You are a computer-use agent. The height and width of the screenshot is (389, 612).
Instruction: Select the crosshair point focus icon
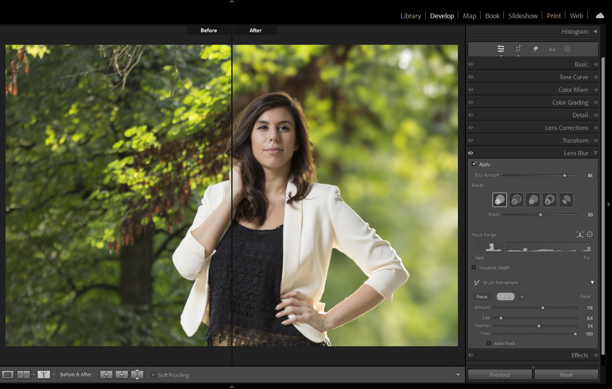(589, 235)
